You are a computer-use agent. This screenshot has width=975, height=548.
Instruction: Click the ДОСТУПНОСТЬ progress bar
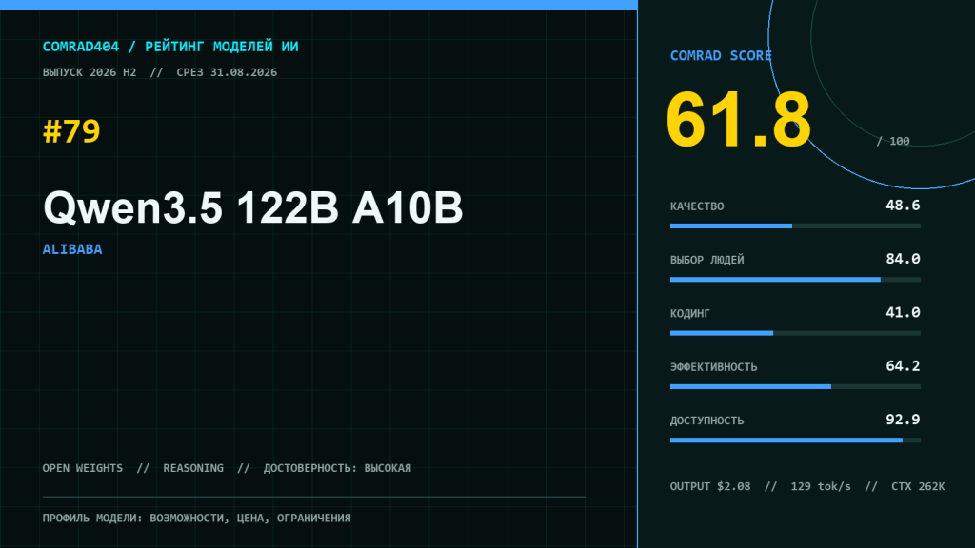point(795,440)
